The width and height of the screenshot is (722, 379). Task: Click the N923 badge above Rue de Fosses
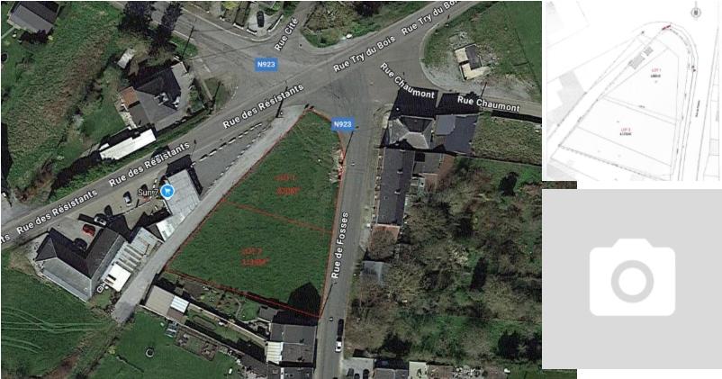tap(342, 124)
